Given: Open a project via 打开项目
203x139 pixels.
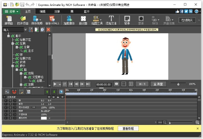Looking at the screenshot, I should pos(23,20).
